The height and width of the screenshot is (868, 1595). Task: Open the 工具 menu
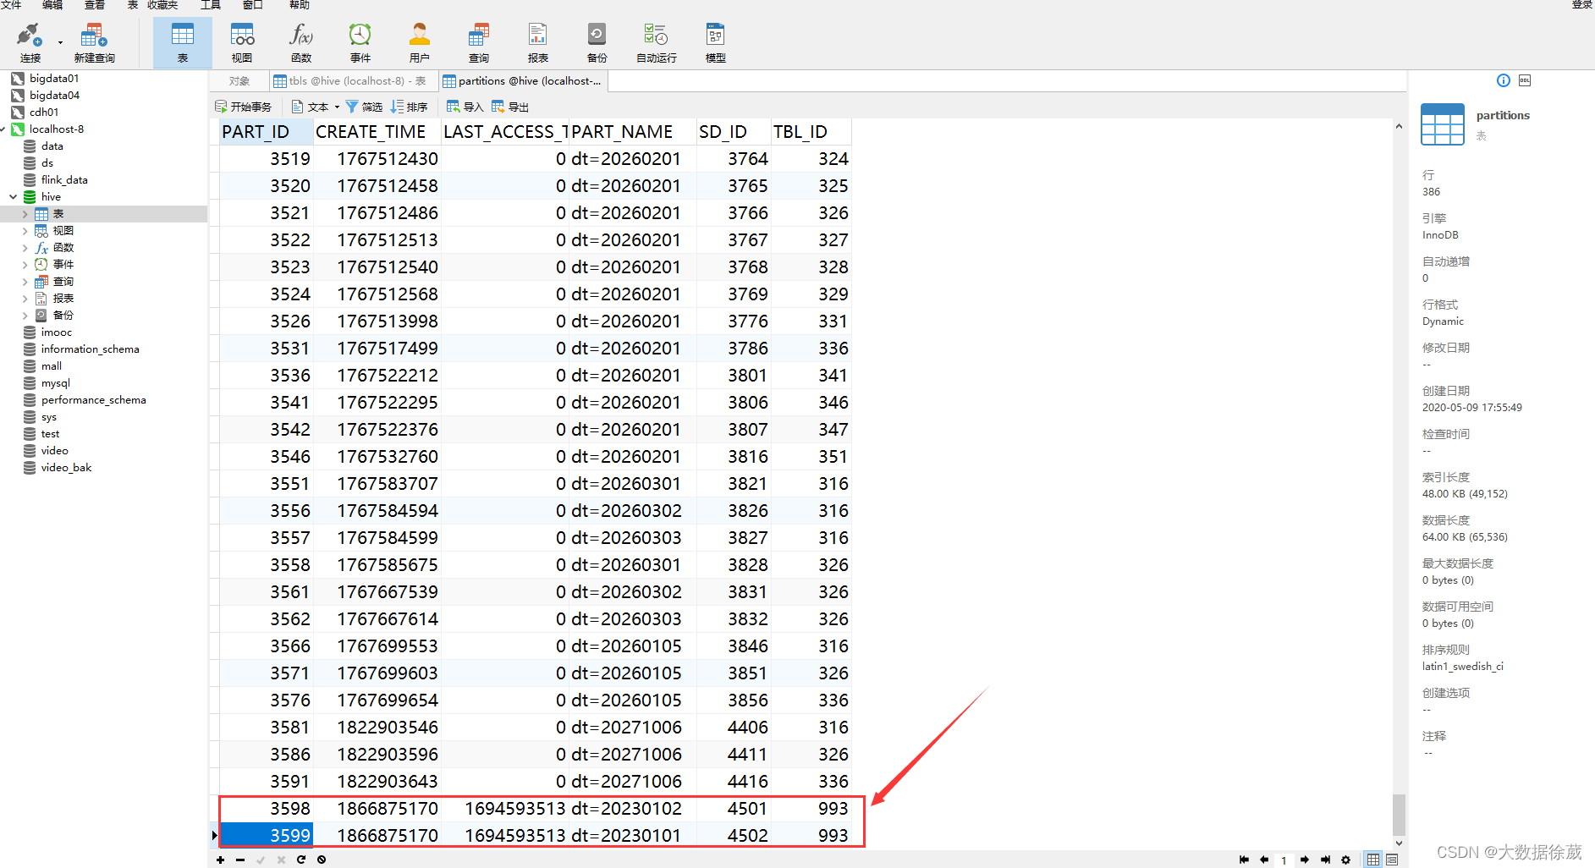211,4
